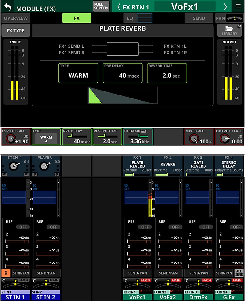Toggle REF OFF on ST IN 1
Viewport: 245px width, 301px height.
click(23, 227)
